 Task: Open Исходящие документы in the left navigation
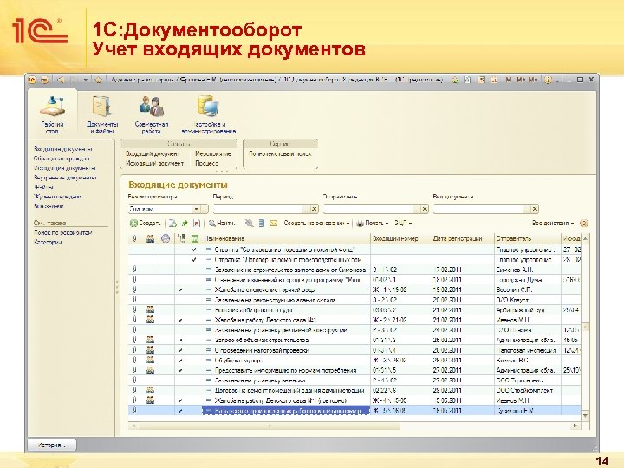tap(64, 168)
